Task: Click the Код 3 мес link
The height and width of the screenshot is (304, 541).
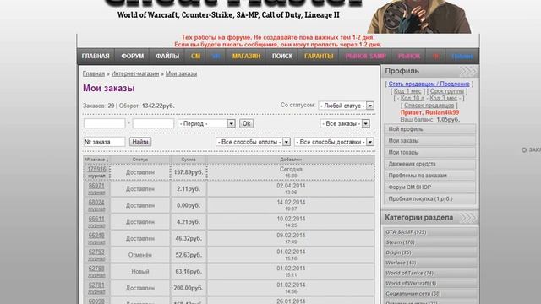Action: coord(443,98)
